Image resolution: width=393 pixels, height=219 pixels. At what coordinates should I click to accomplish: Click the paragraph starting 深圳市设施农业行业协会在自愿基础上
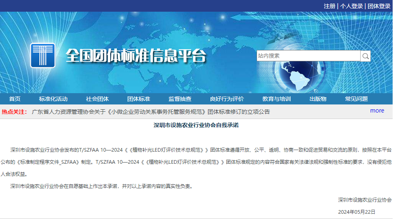(102, 186)
